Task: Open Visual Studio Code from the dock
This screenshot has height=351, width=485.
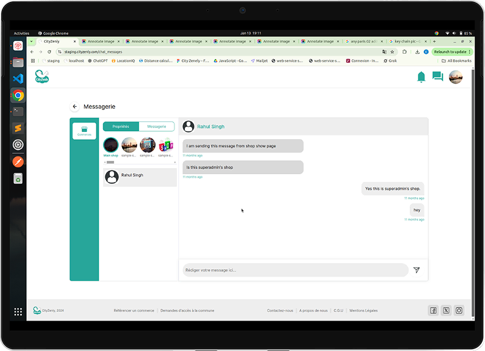Action: (x=18, y=79)
